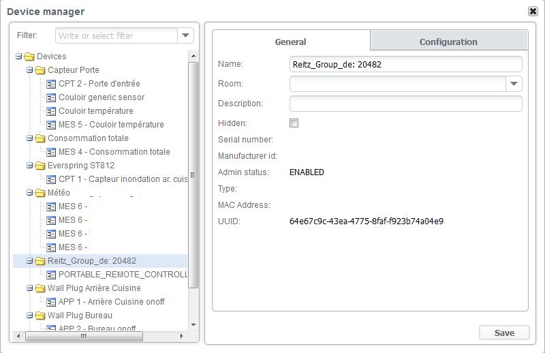
Task: Switch to the Configuration tab
Action: [x=448, y=42]
